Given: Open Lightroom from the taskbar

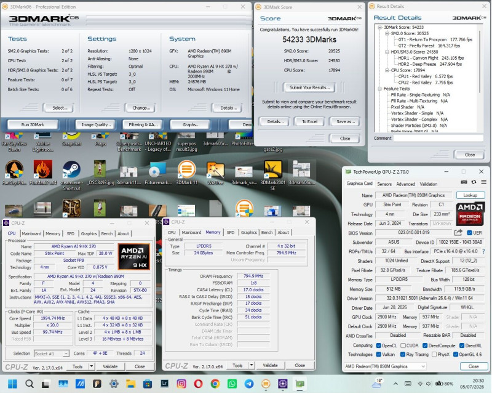Looking at the screenshot, I should pyautogui.click(x=164, y=384).
